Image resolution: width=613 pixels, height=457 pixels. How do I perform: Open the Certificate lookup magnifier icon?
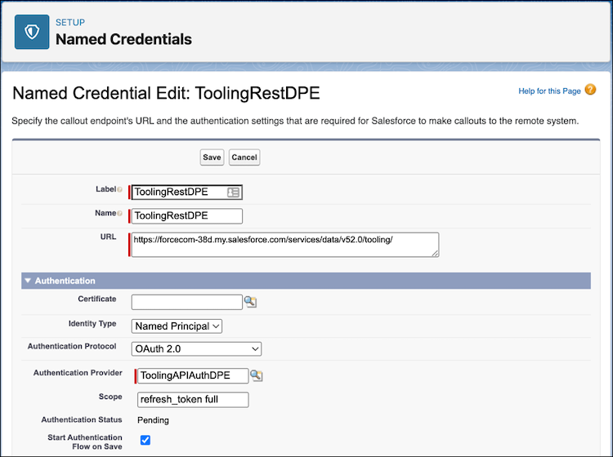(250, 302)
